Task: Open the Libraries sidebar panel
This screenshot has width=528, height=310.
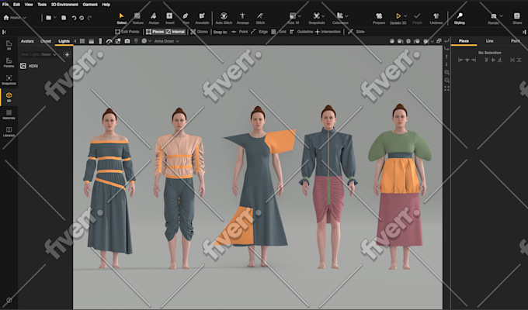Action: 9,132
